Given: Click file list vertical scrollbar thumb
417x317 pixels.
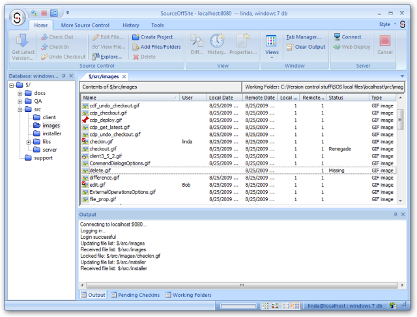Looking at the screenshot, I should pyautogui.click(x=400, y=120).
